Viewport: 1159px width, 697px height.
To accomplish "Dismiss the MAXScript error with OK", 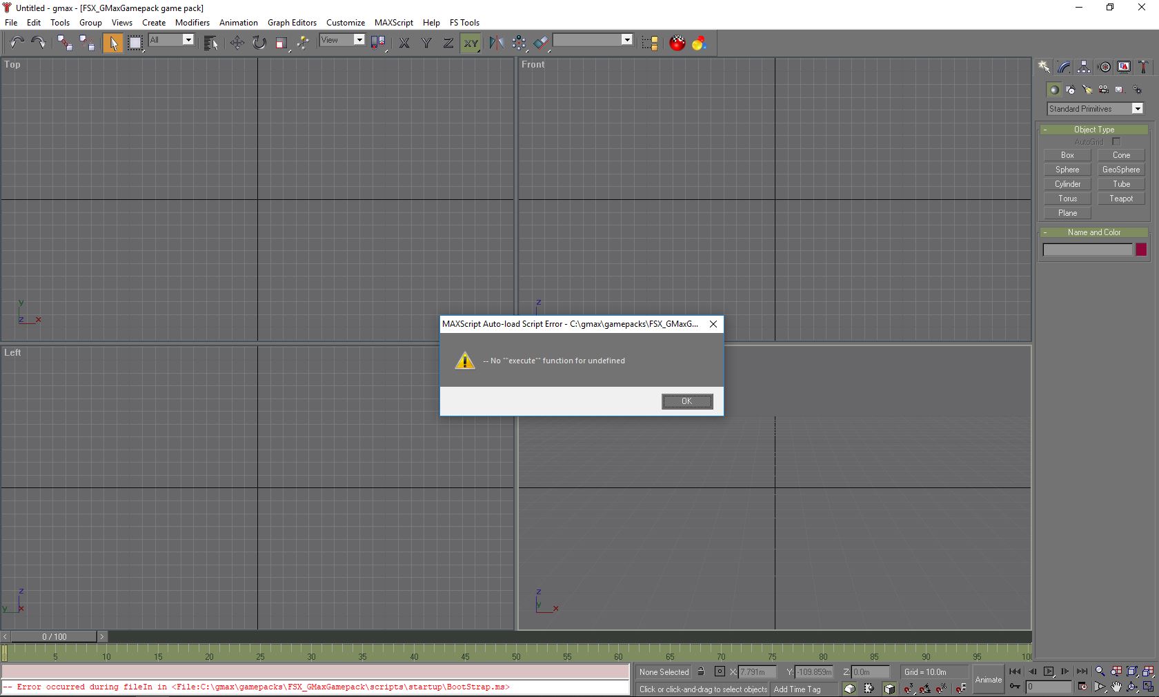I will [687, 401].
